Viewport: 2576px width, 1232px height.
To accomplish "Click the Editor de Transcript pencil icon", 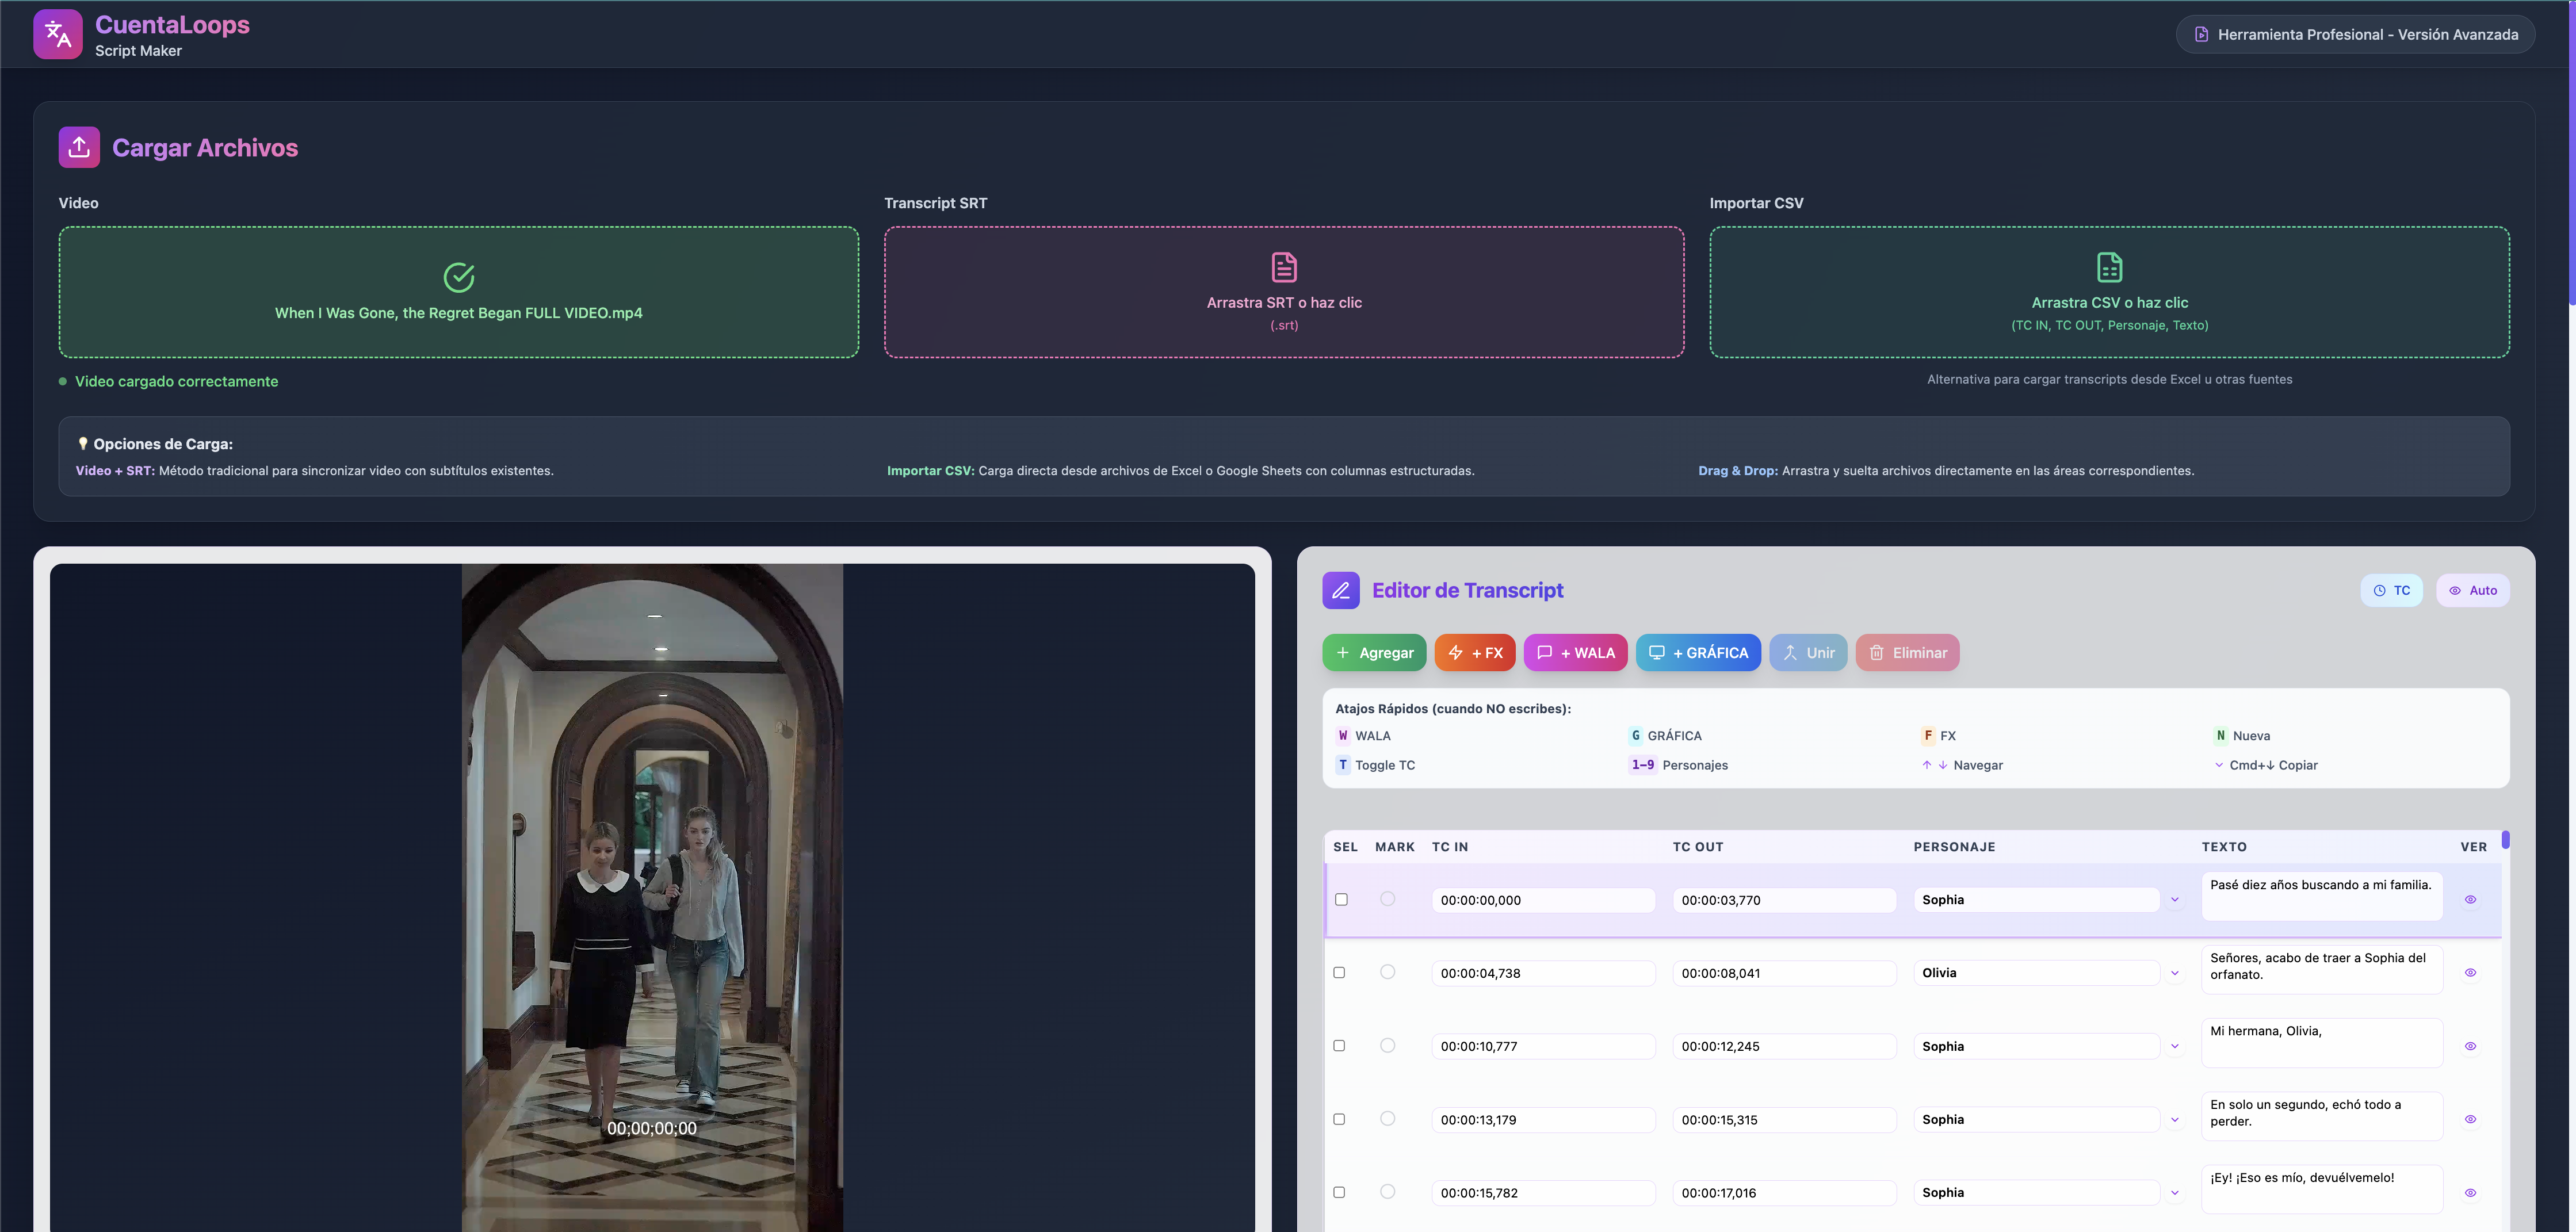I will [1341, 590].
